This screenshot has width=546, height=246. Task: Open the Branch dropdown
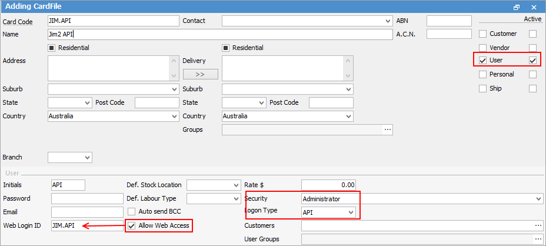point(87,157)
